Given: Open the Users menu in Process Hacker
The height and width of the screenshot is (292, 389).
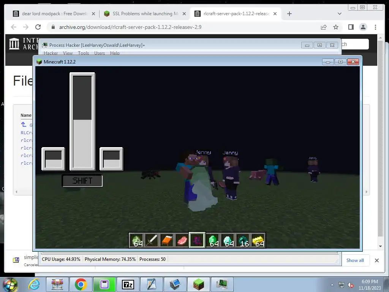Looking at the screenshot, I should [x=100, y=53].
